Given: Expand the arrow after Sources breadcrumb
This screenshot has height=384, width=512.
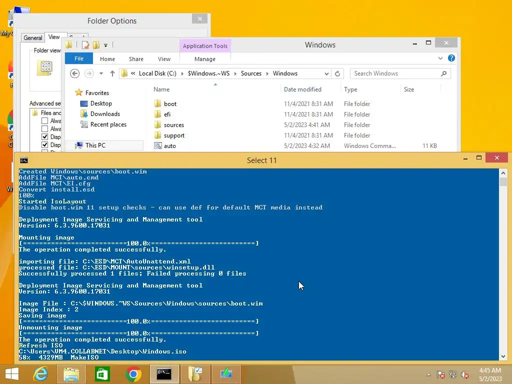Looking at the screenshot, I should click(x=267, y=73).
